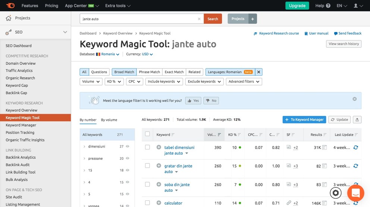370x207 pixels.
Task: Open the orange chat support widget
Action: click(355, 193)
